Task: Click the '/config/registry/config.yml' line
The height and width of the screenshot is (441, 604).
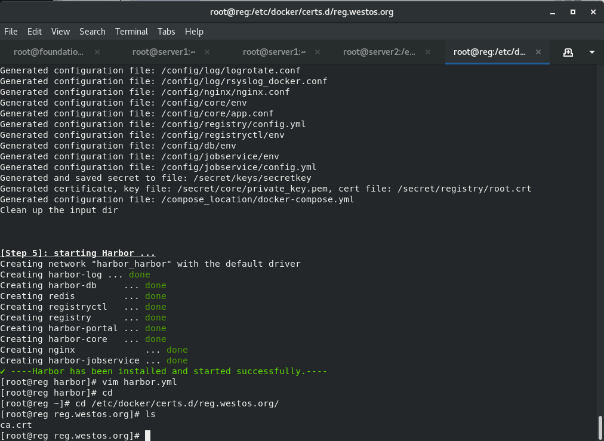Action: 153,124
